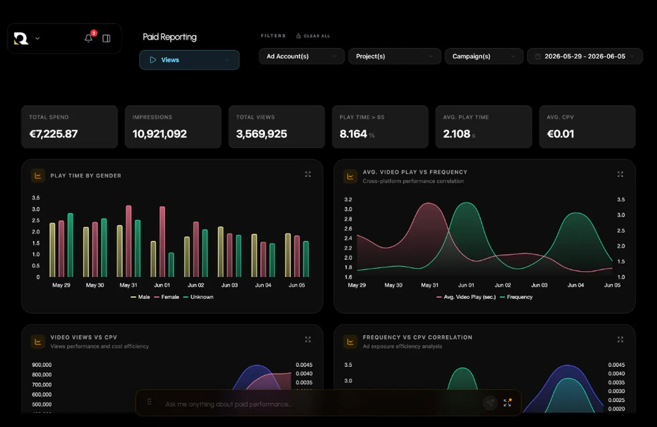
Task: Click the Avg. Play Time 2.108 card
Action: [x=484, y=127]
